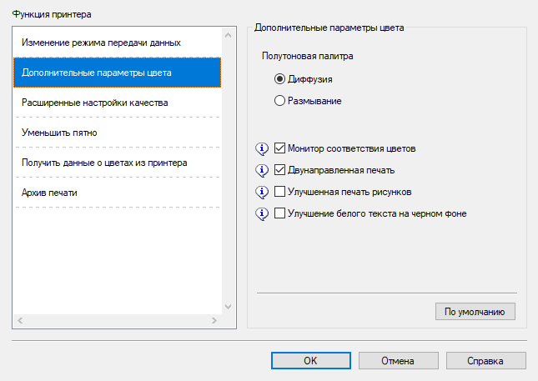Click info icon beside Монитор соответствия цветов
The image size is (538, 381).
(262, 148)
